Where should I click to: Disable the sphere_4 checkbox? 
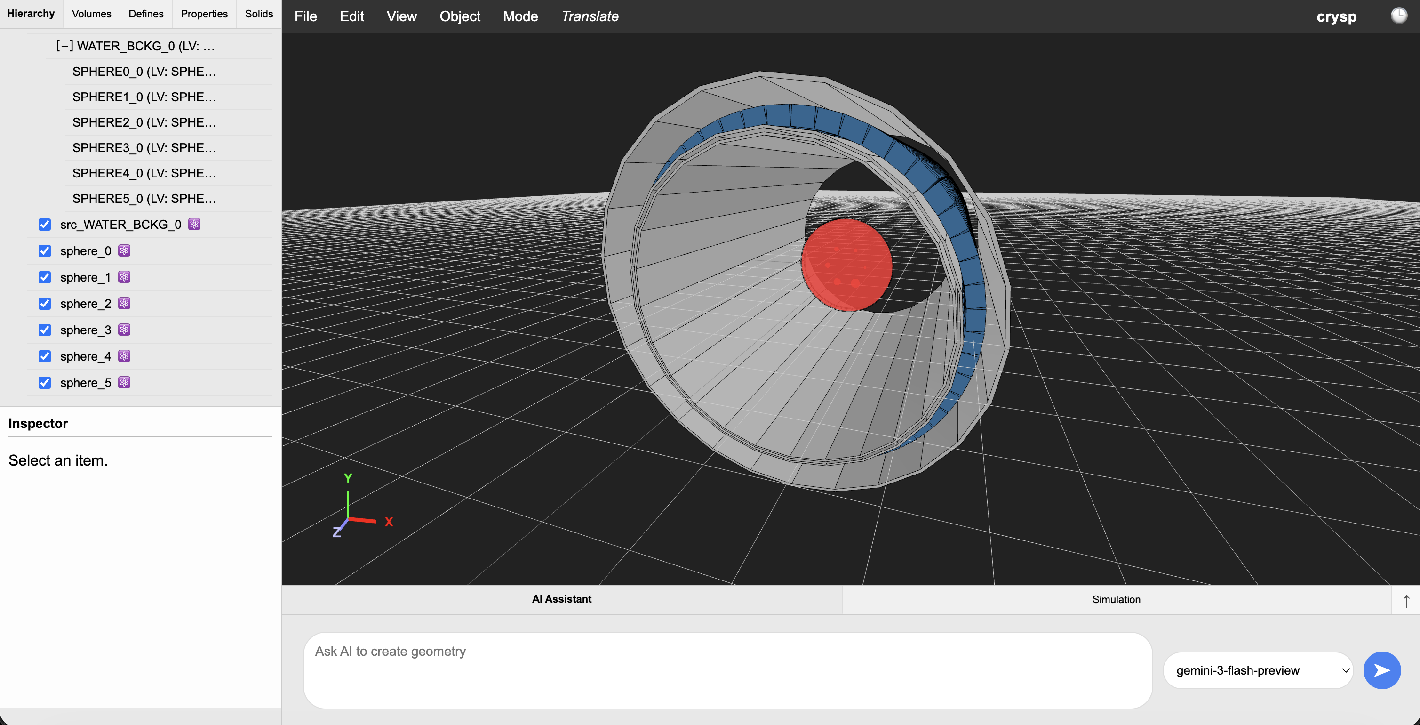[x=45, y=356]
